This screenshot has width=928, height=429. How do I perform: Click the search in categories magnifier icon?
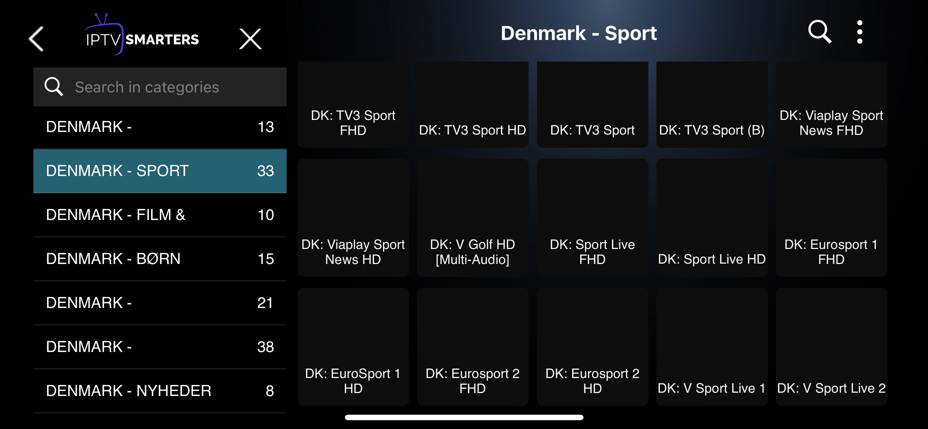(54, 87)
